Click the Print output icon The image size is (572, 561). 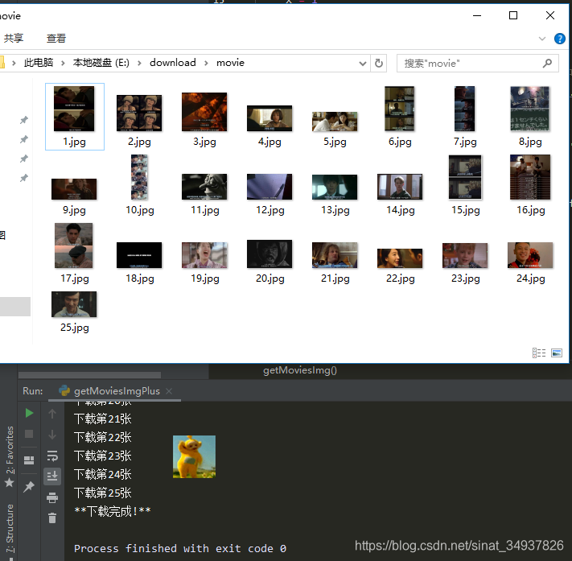pos(52,497)
